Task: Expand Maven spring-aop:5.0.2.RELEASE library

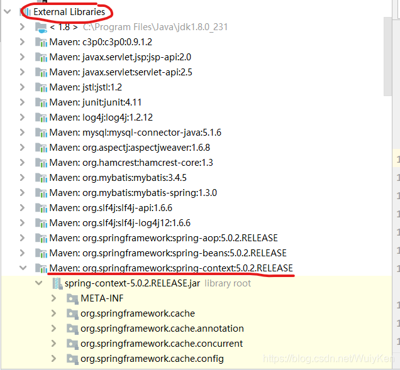Action: point(22,237)
